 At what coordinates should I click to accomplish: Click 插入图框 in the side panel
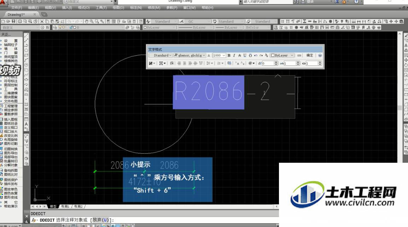(x=11, y=119)
